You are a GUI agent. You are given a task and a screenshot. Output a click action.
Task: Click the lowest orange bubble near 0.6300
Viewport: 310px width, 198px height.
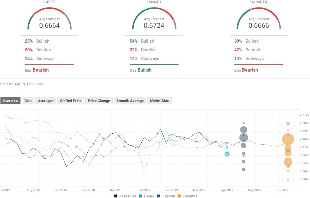[288, 180]
